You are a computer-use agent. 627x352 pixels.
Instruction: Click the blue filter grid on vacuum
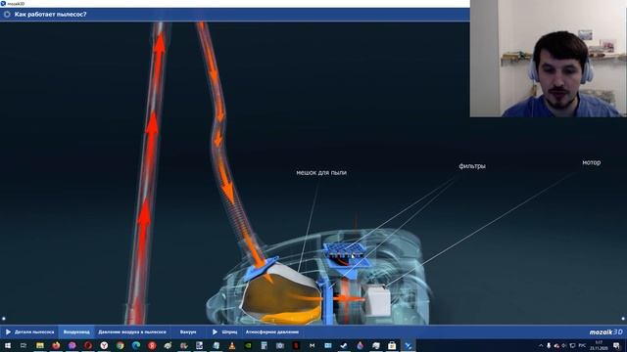click(x=345, y=250)
